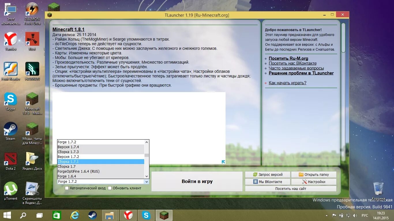This screenshot has height=221, width=394.
Task: Launch µTorrent from the desktop
Action: 11,191
